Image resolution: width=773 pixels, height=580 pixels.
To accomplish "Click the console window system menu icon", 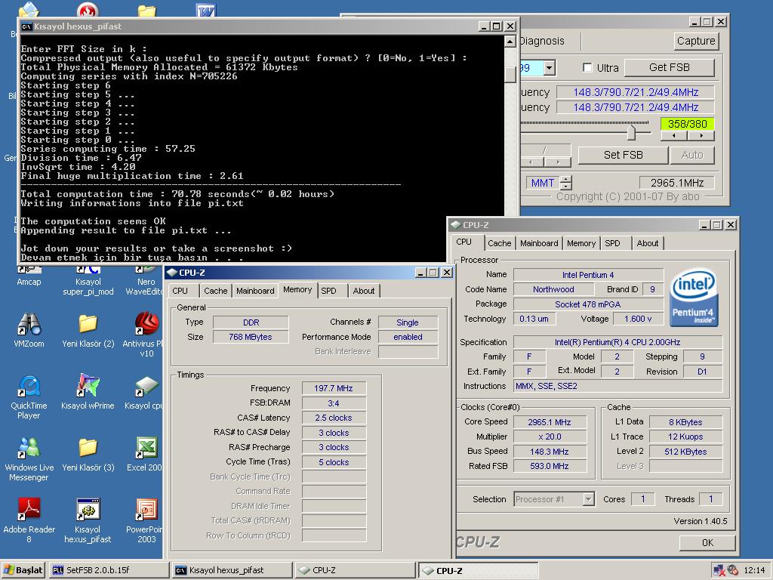I will coord(26,26).
